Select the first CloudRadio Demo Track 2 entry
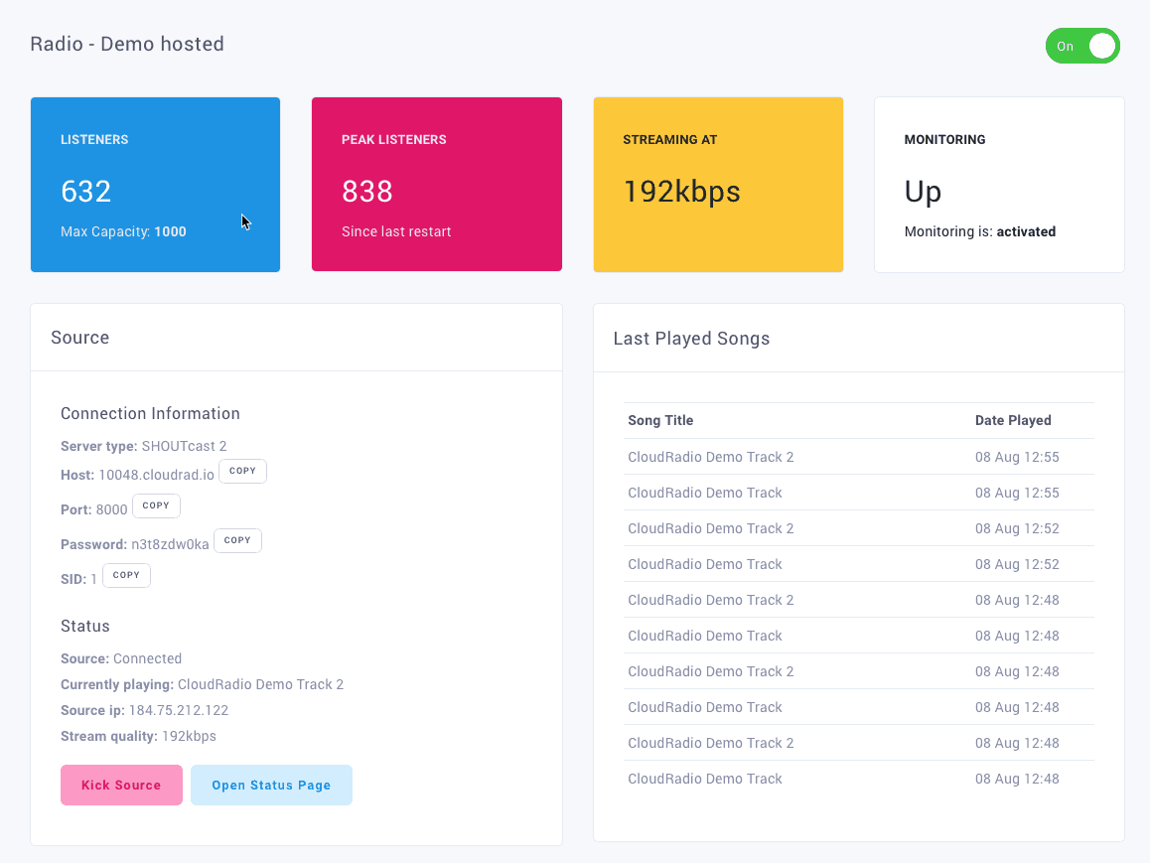Screen dimensions: 1150x863 coord(710,457)
